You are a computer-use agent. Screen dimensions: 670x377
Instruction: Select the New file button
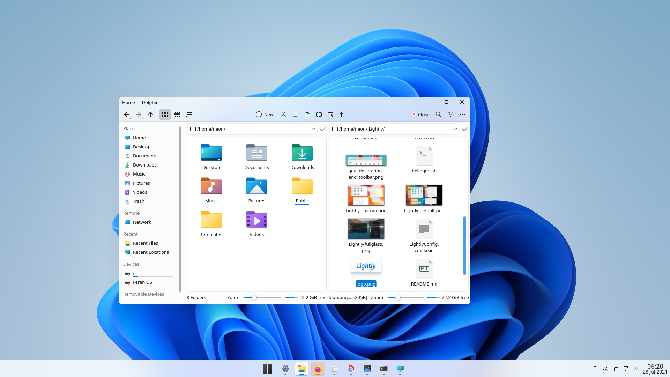pos(264,114)
